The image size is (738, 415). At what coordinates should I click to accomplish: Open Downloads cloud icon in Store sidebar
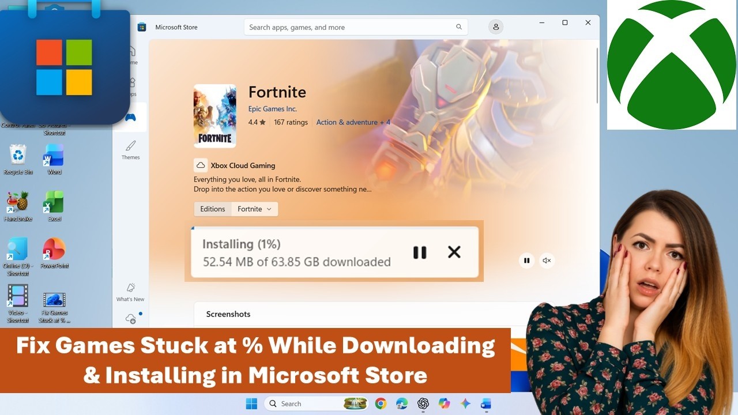click(131, 319)
